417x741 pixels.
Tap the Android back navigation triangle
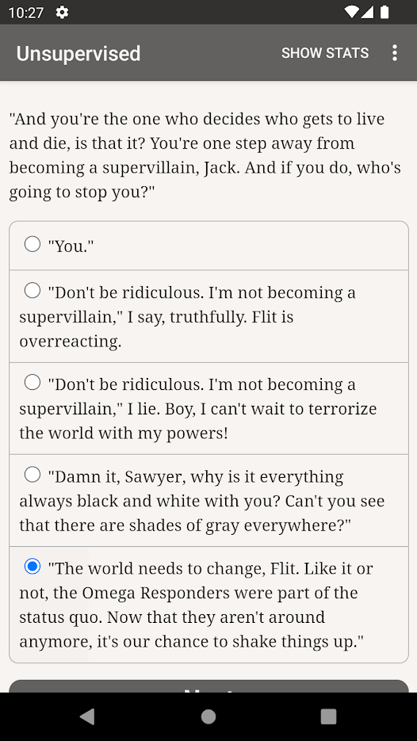coord(87,716)
